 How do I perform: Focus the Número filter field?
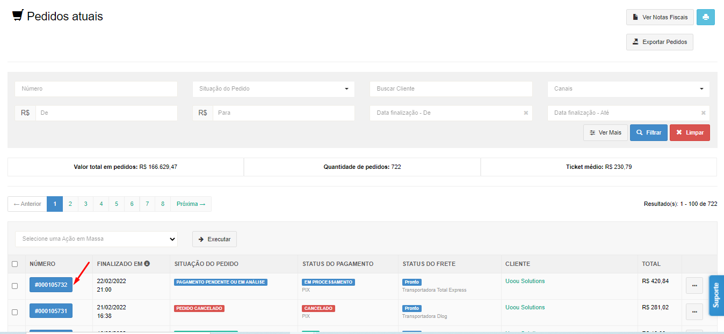click(x=96, y=89)
